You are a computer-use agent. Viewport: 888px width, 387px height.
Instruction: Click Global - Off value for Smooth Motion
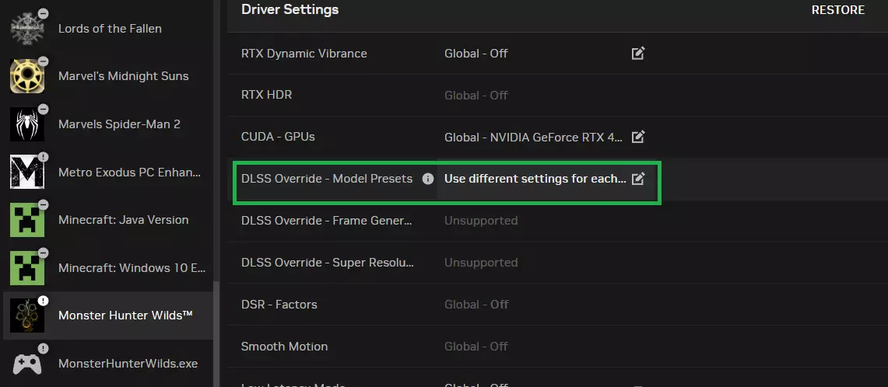click(x=476, y=347)
